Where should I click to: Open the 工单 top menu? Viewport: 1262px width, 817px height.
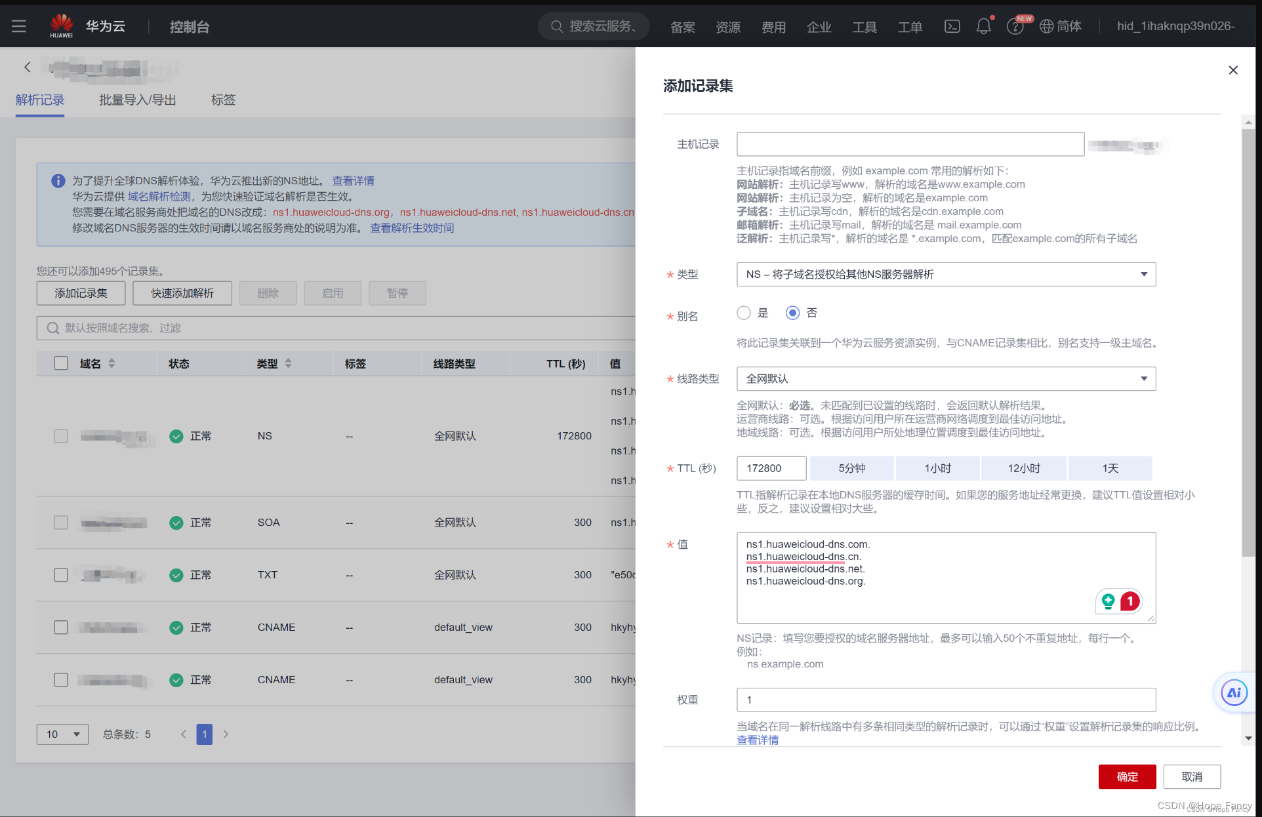[x=910, y=27]
